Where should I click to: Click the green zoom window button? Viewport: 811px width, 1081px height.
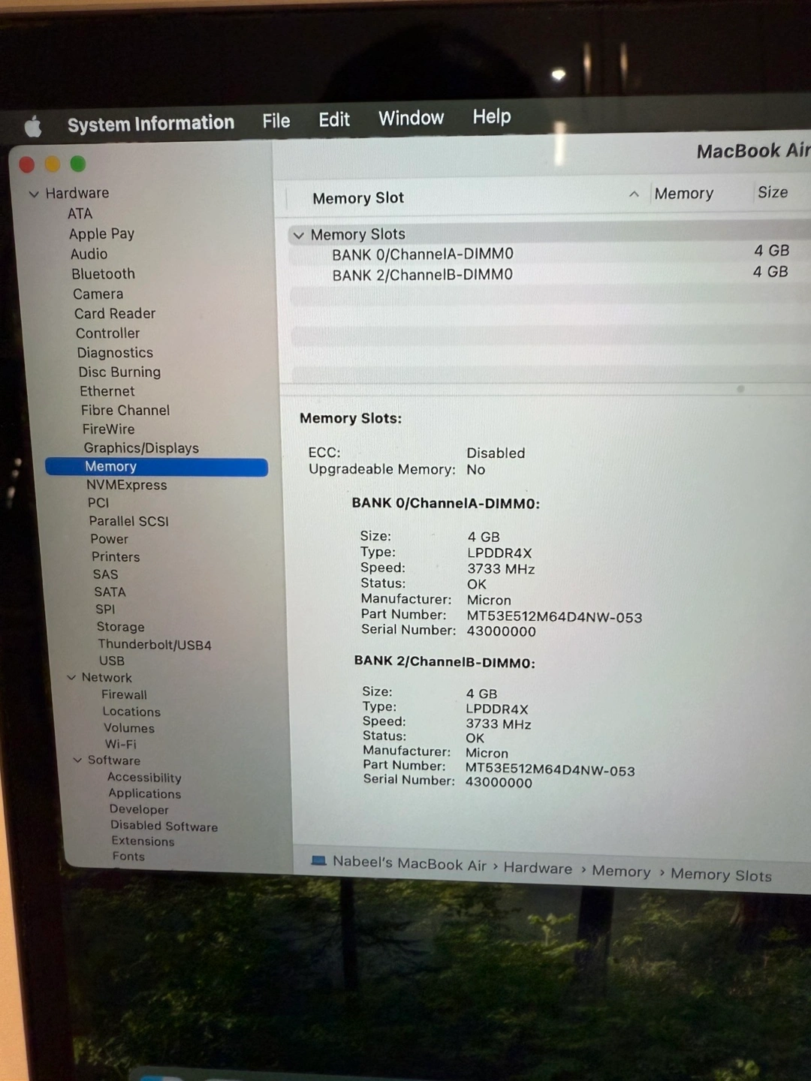point(78,164)
